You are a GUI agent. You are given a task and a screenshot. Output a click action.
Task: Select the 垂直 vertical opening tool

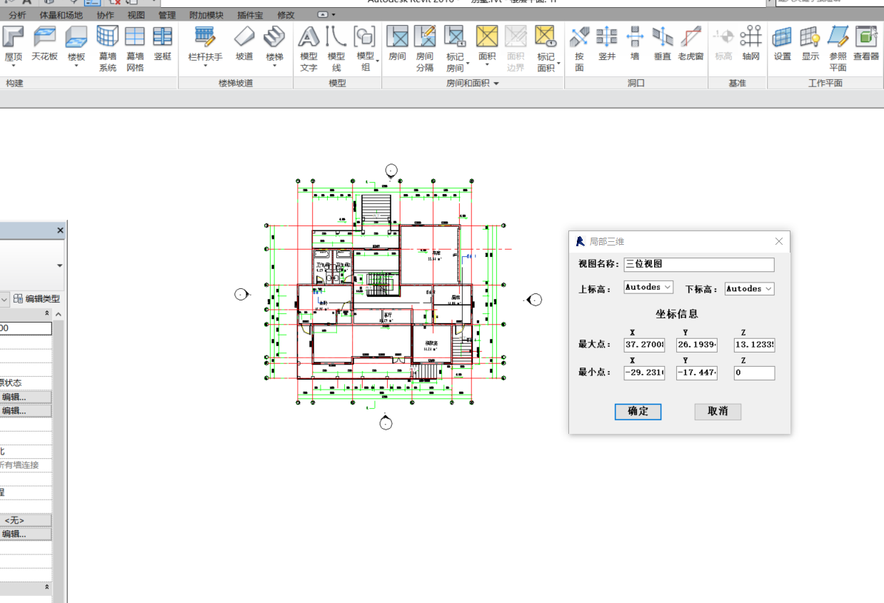coord(663,43)
